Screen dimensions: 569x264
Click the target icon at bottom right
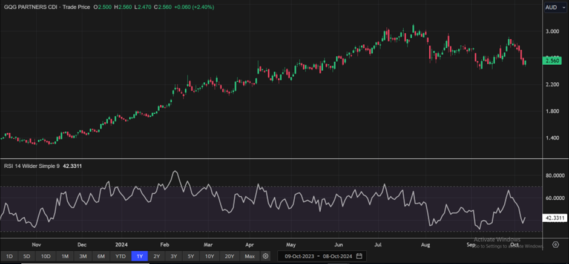point(555,245)
